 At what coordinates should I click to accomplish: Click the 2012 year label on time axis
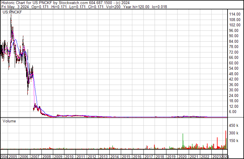(92, 157)
